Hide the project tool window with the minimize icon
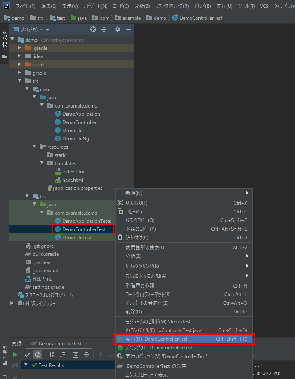 (x=128, y=29)
